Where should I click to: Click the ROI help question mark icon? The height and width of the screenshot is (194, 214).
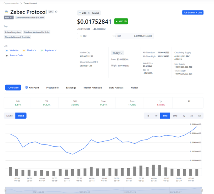[148, 70]
